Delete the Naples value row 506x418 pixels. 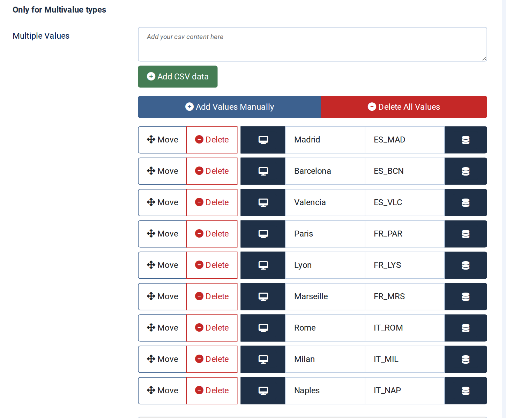pyautogui.click(x=212, y=390)
